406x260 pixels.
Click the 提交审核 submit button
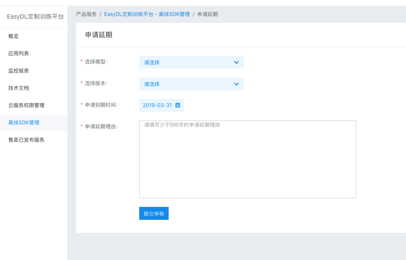(154, 213)
